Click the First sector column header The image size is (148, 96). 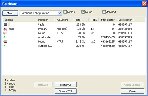click(x=107, y=20)
